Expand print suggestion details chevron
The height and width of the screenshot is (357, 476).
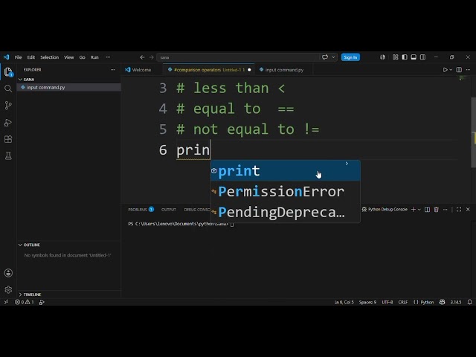point(347,164)
